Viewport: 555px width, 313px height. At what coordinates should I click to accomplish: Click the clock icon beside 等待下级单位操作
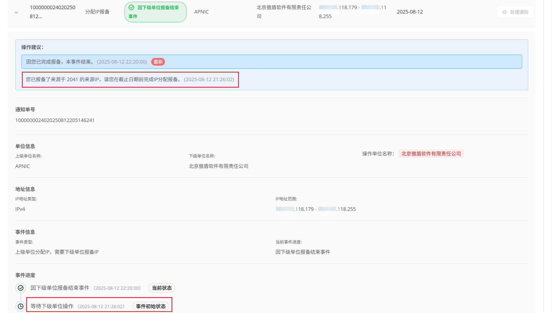coord(21,306)
